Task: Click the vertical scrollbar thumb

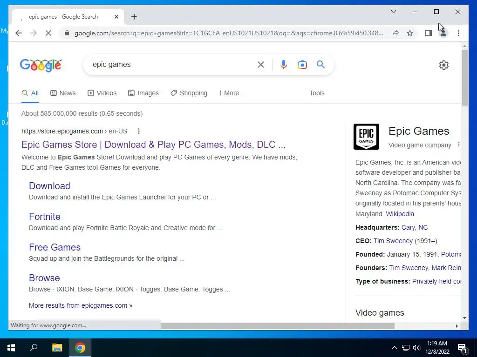Action: [464, 78]
